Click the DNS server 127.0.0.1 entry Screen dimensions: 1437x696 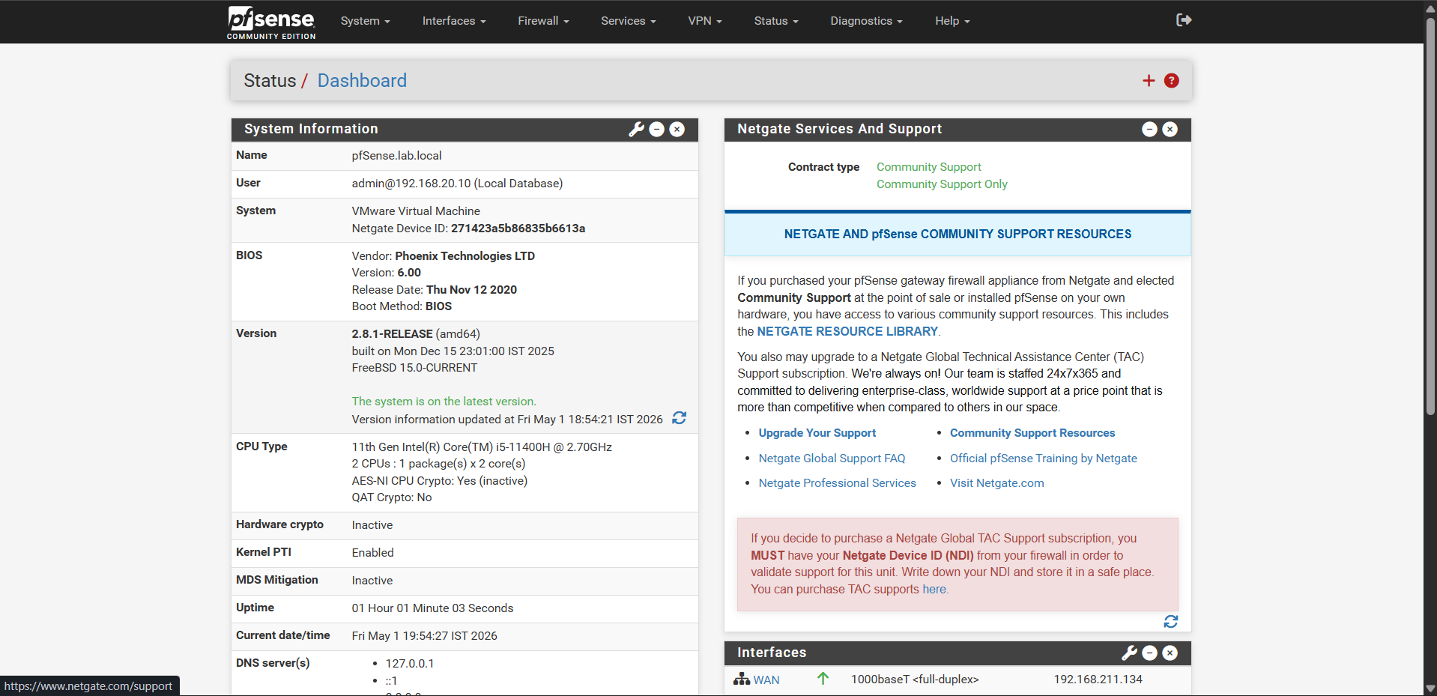(x=410, y=664)
